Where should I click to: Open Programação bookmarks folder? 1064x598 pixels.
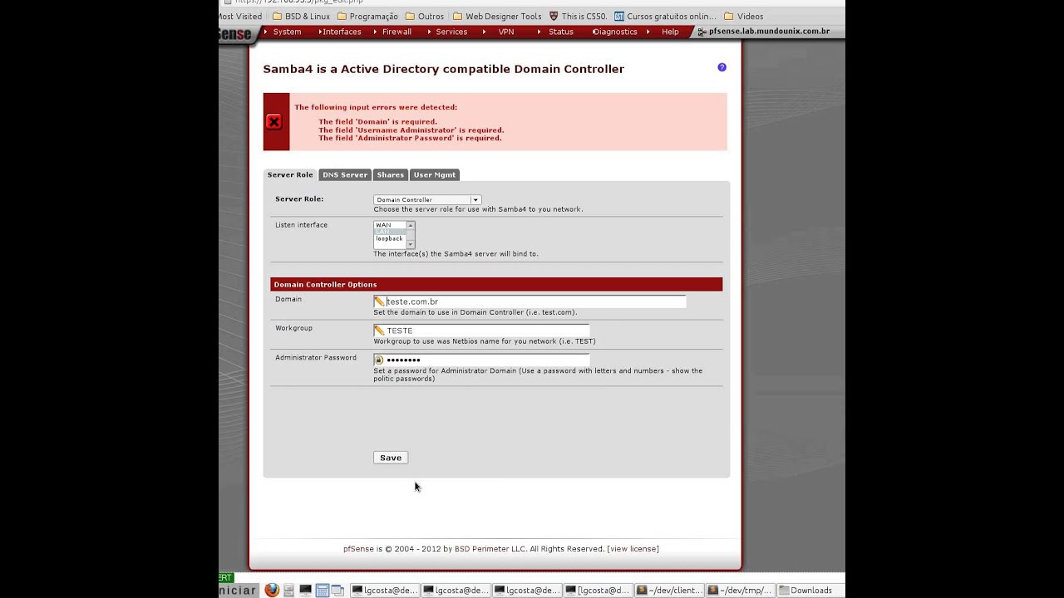click(367, 16)
